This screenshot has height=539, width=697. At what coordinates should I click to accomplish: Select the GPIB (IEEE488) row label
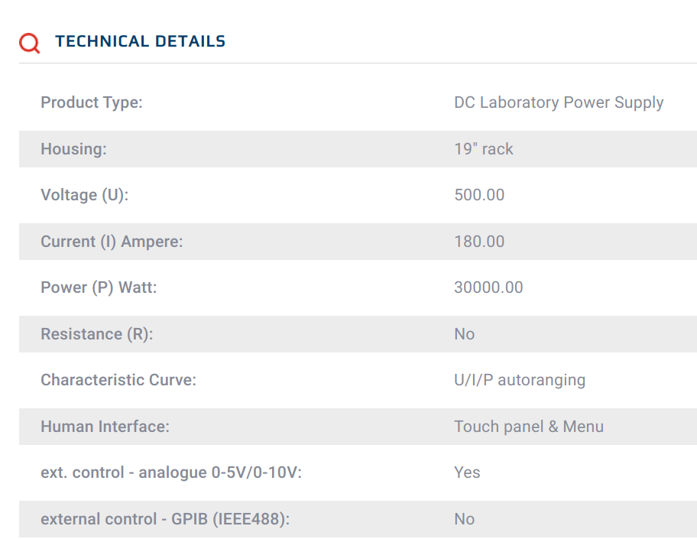pos(165,519)
